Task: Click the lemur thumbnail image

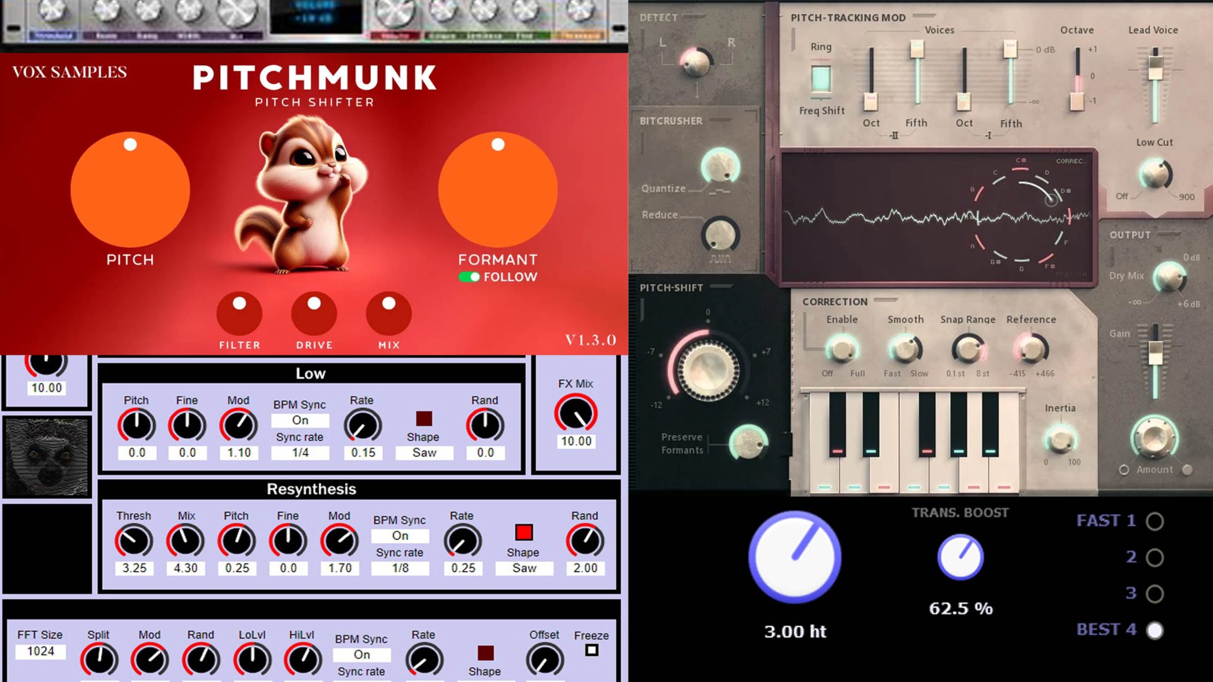Action: (47, 457)
